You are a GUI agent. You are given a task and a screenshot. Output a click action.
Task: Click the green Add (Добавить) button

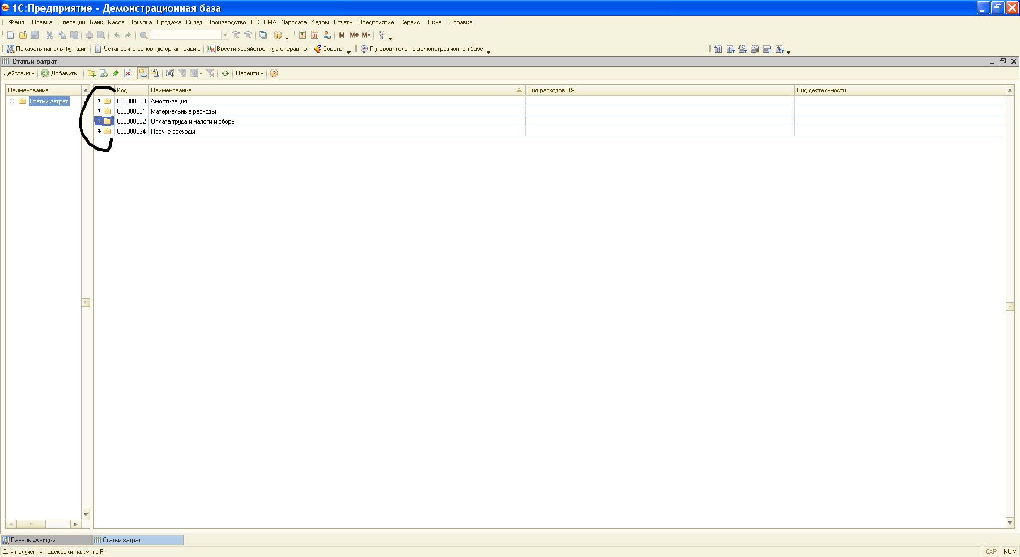(59, 73)
